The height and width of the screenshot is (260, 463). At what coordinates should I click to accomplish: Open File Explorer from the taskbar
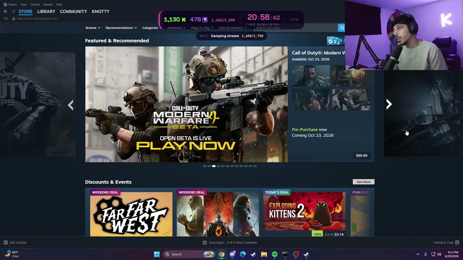(264, 254)
